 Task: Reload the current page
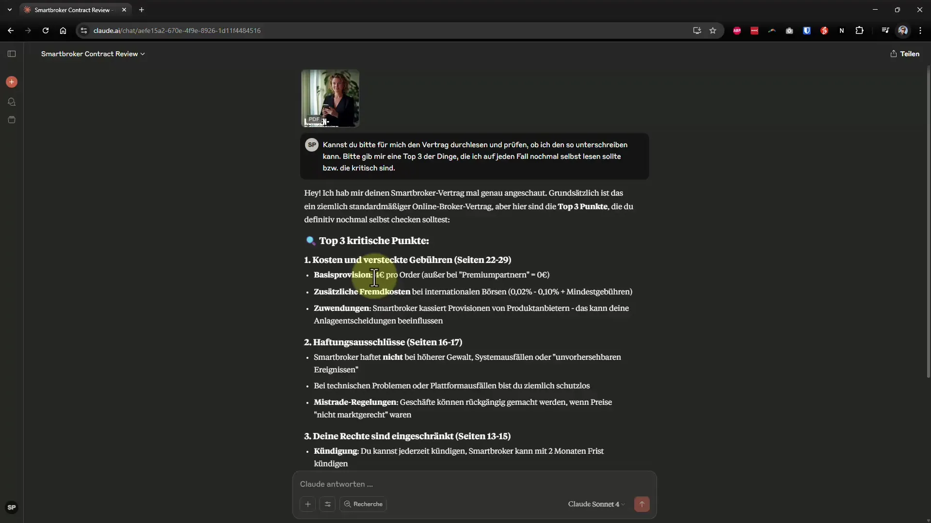coord(46,31)
